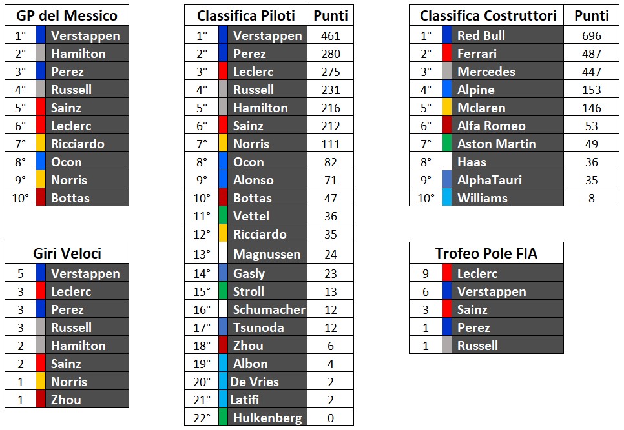The width and height of the screenshot is (624, 430).
Task: Click the green swatch beside Hulkenberg
Action: point(223,418)
